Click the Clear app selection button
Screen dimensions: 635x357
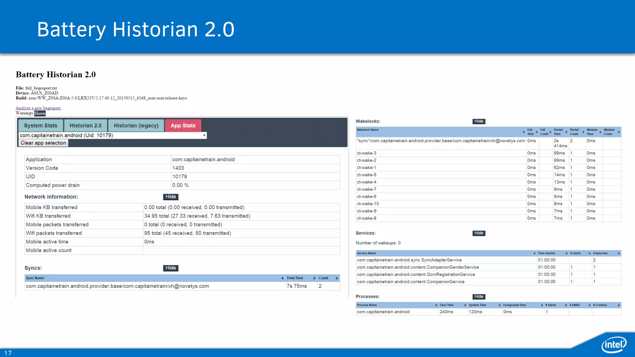[x=43, y=143]
